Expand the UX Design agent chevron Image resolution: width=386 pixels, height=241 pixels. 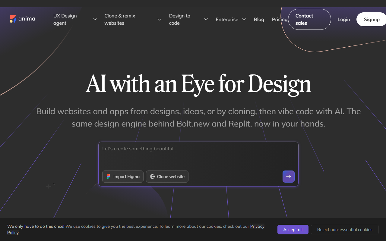click(95, 19)
